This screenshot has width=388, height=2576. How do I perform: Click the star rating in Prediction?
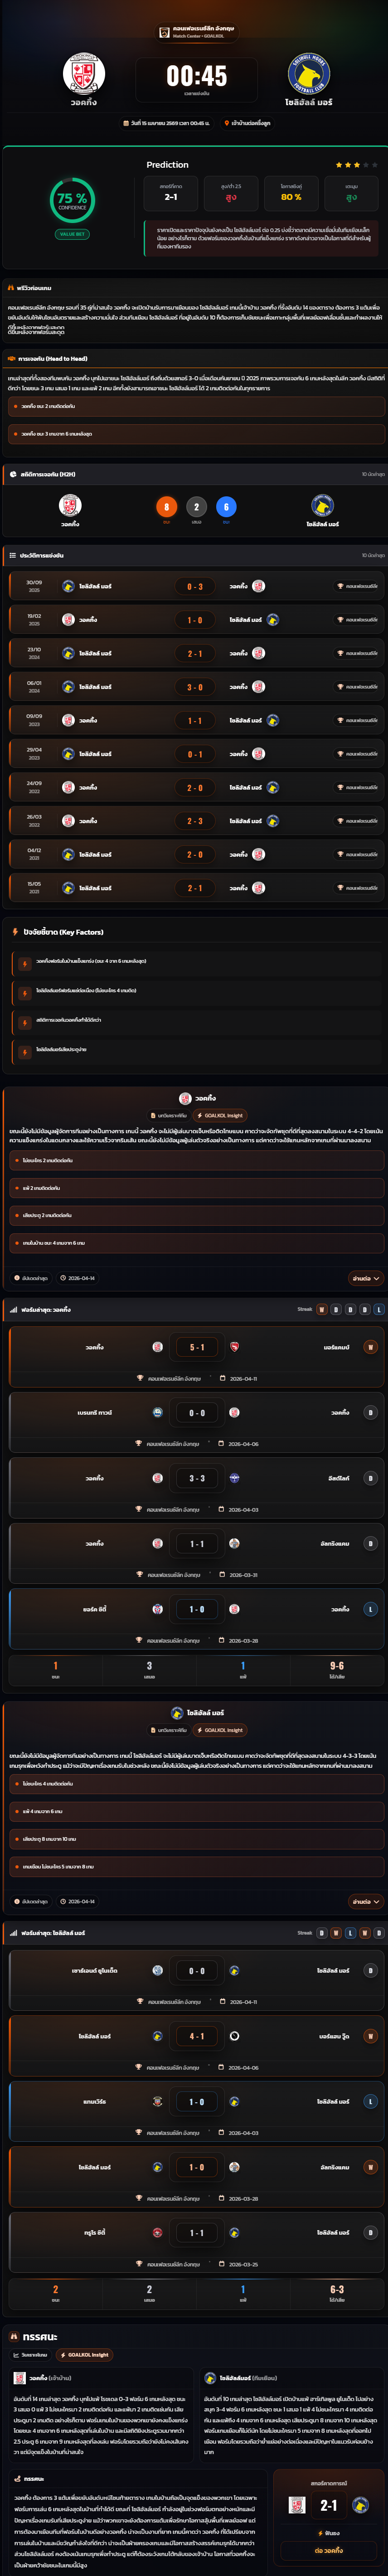[356, 165]
